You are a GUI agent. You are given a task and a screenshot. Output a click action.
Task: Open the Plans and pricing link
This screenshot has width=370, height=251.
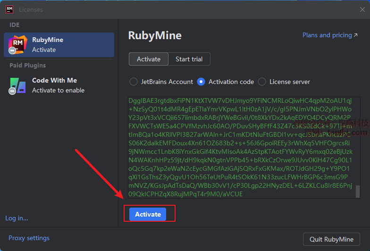coord(327,35)
